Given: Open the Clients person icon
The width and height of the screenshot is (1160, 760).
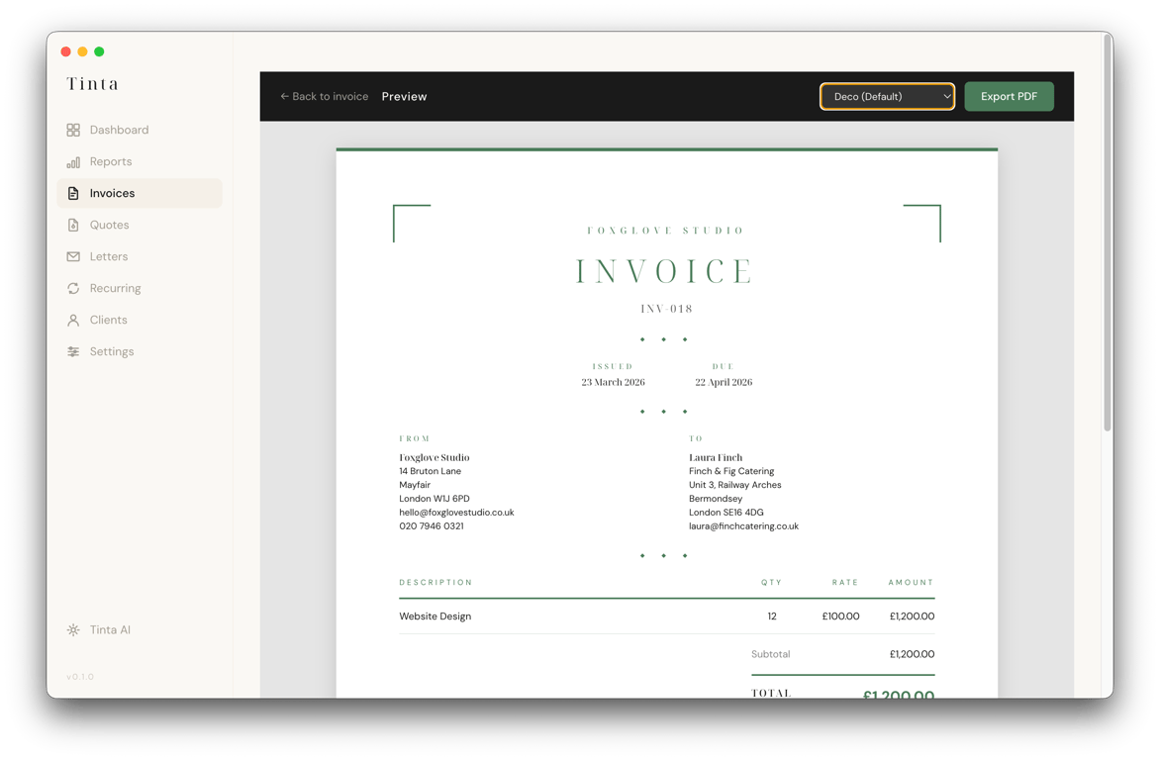Looking at the screenshot, I should coord(71,319).
